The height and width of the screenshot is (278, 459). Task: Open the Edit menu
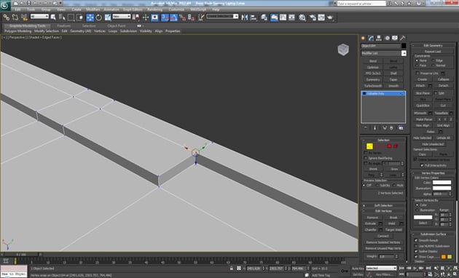(x=18, y=9)
